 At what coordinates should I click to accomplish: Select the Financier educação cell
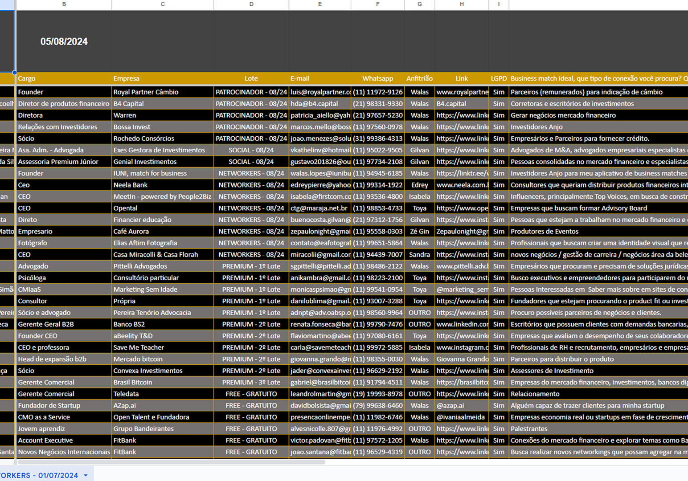tap(163, 220)
